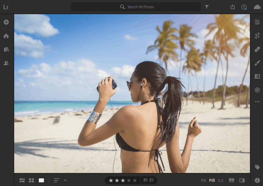Open the filter funnel options
Screen dimensions: 263x186
[x=207, y=7]
